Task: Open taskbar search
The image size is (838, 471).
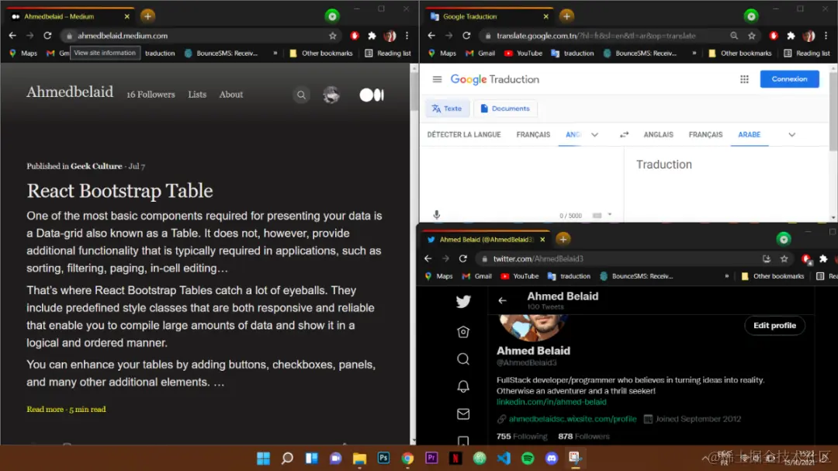Action: click(288, 458)
